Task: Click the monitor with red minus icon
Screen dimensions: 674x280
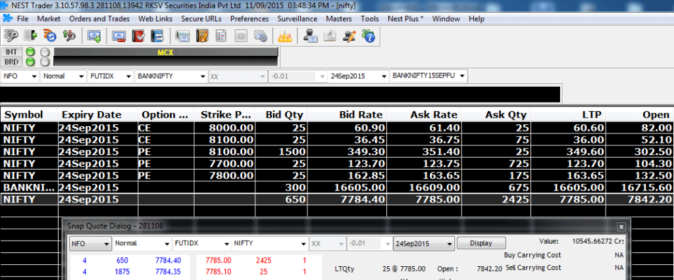Action: tap(119, 35)
